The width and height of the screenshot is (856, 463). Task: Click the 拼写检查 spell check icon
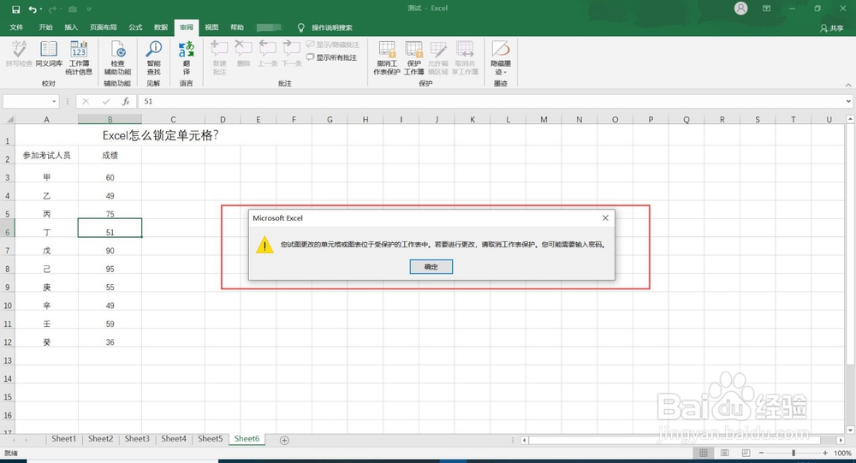point(19,54)
